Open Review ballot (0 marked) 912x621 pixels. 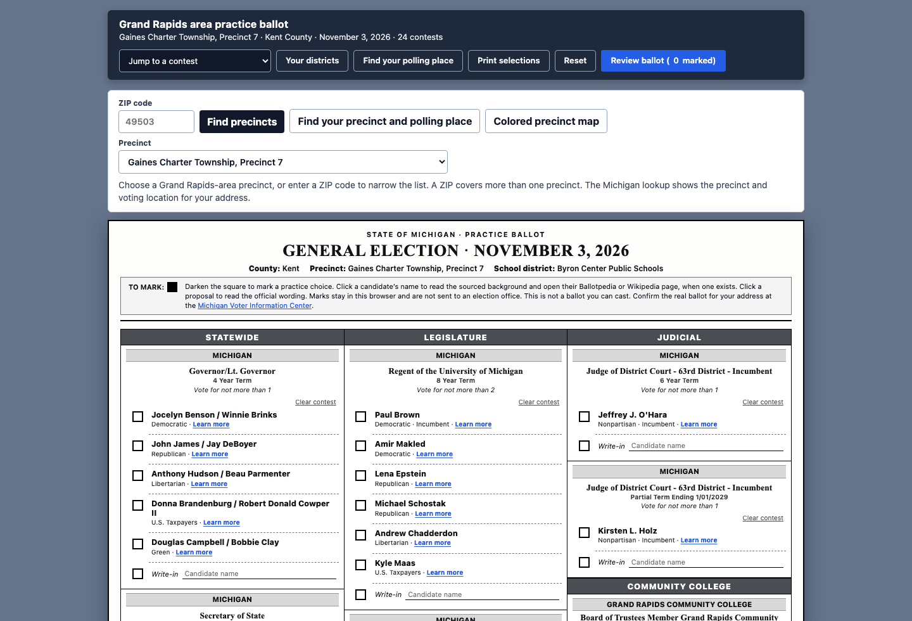tap(663, 61)
